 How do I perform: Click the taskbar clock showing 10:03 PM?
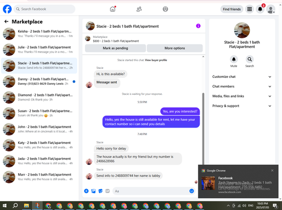point(263,205)
